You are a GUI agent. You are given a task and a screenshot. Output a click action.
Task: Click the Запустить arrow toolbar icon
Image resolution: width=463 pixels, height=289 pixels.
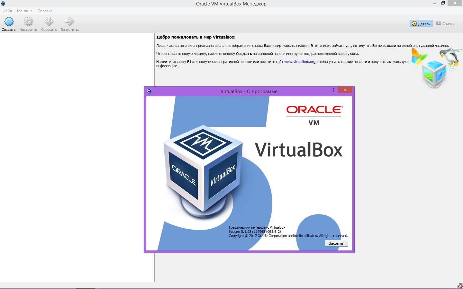click(x=69, y=24)
